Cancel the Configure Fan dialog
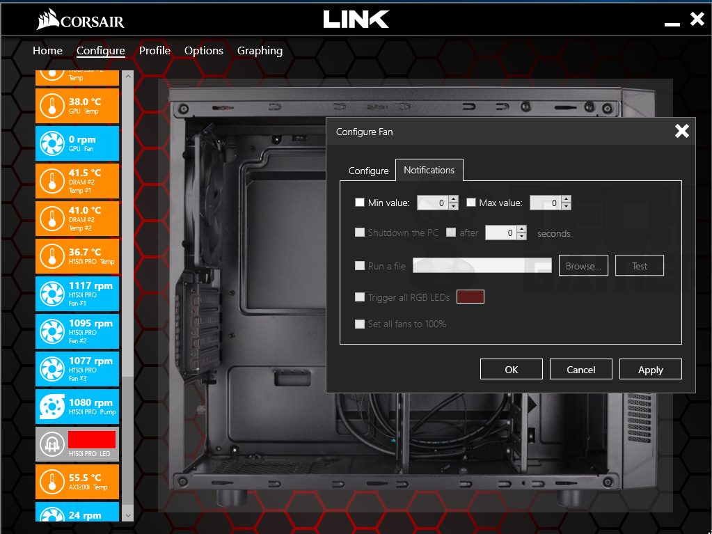Screen dimensions: 712x534 580,369
